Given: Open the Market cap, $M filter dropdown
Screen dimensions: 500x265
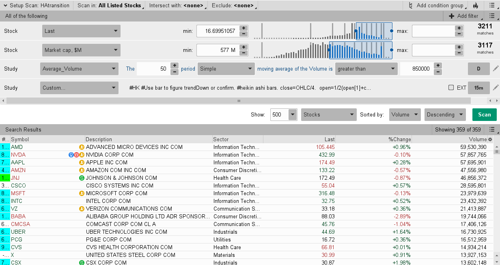Looking at the screenshot, I should [81, 50].
